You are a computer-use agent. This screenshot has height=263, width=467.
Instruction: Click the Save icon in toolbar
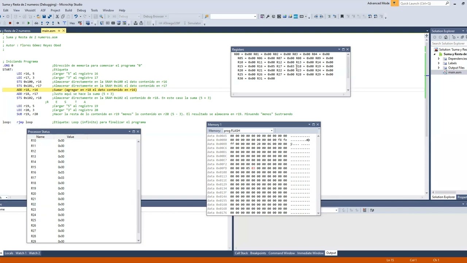pos(44,16)
